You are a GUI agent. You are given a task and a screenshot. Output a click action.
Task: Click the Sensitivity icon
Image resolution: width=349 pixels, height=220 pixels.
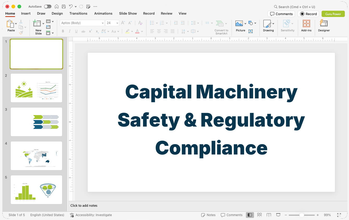tap(287, 23)
